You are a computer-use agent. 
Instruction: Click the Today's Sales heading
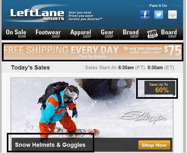tap(30, 68)
